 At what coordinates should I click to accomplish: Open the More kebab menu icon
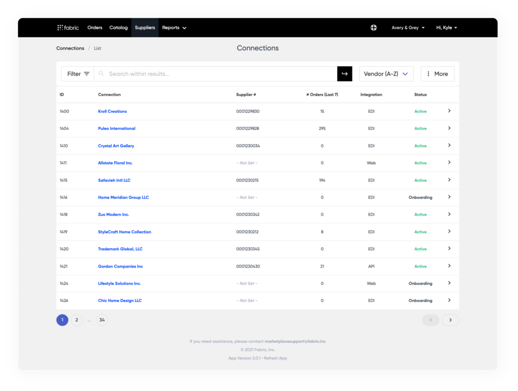pos(428,73)
